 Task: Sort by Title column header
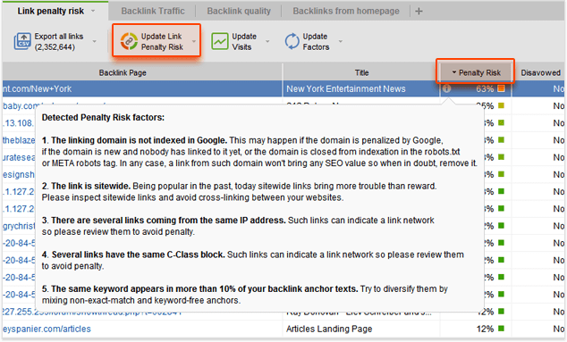pos(361,72)
